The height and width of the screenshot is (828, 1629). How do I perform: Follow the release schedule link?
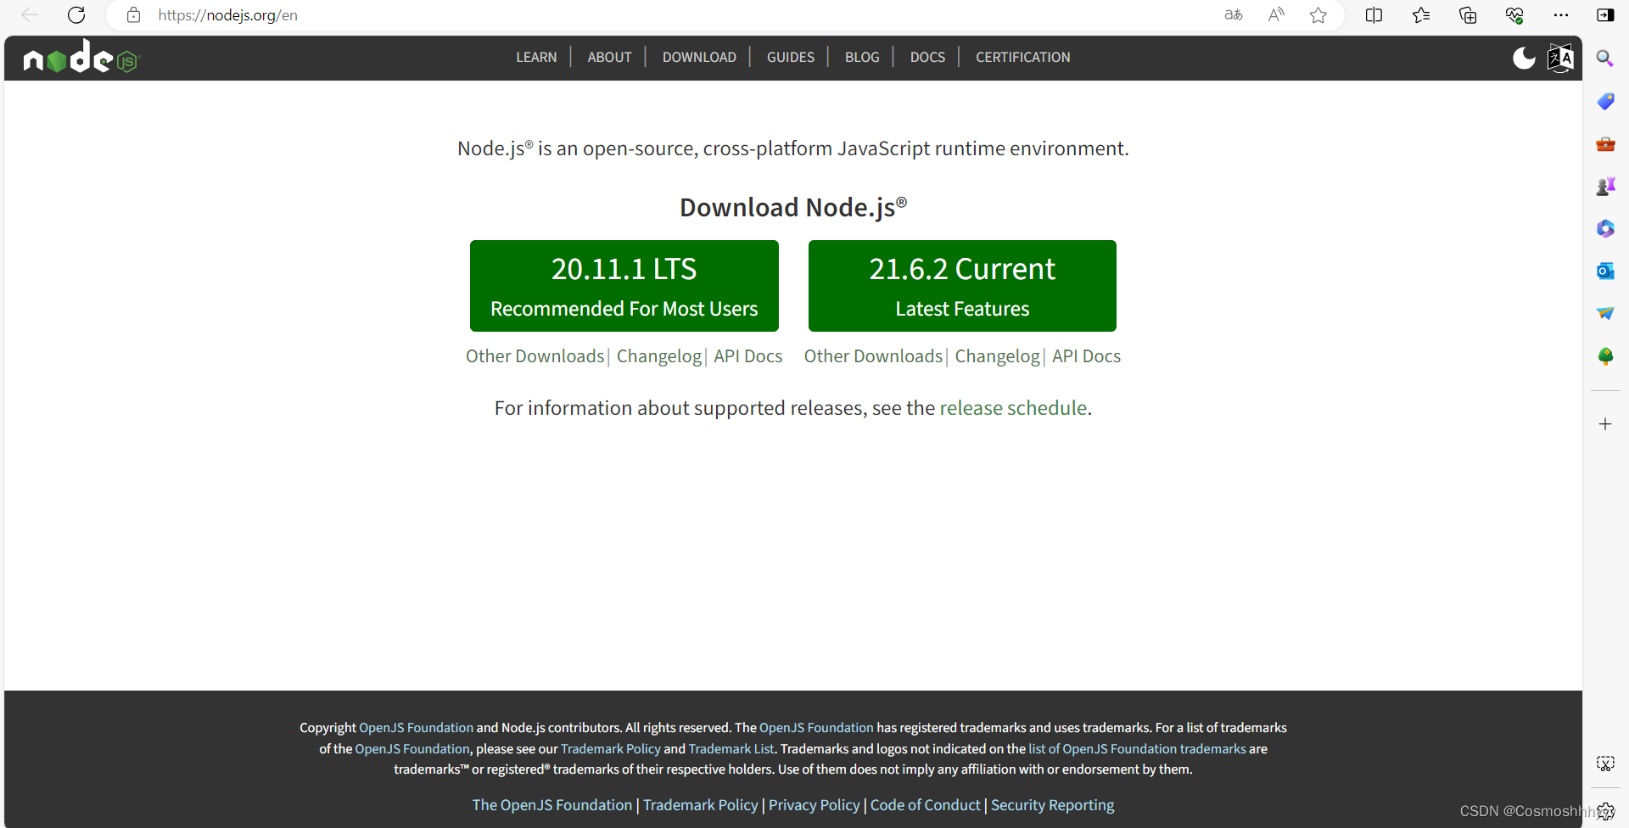click(1013, 408)
